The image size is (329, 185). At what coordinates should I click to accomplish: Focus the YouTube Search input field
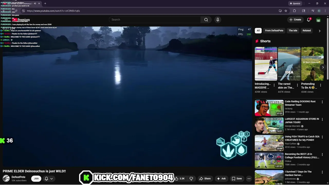tap(155, 20)
